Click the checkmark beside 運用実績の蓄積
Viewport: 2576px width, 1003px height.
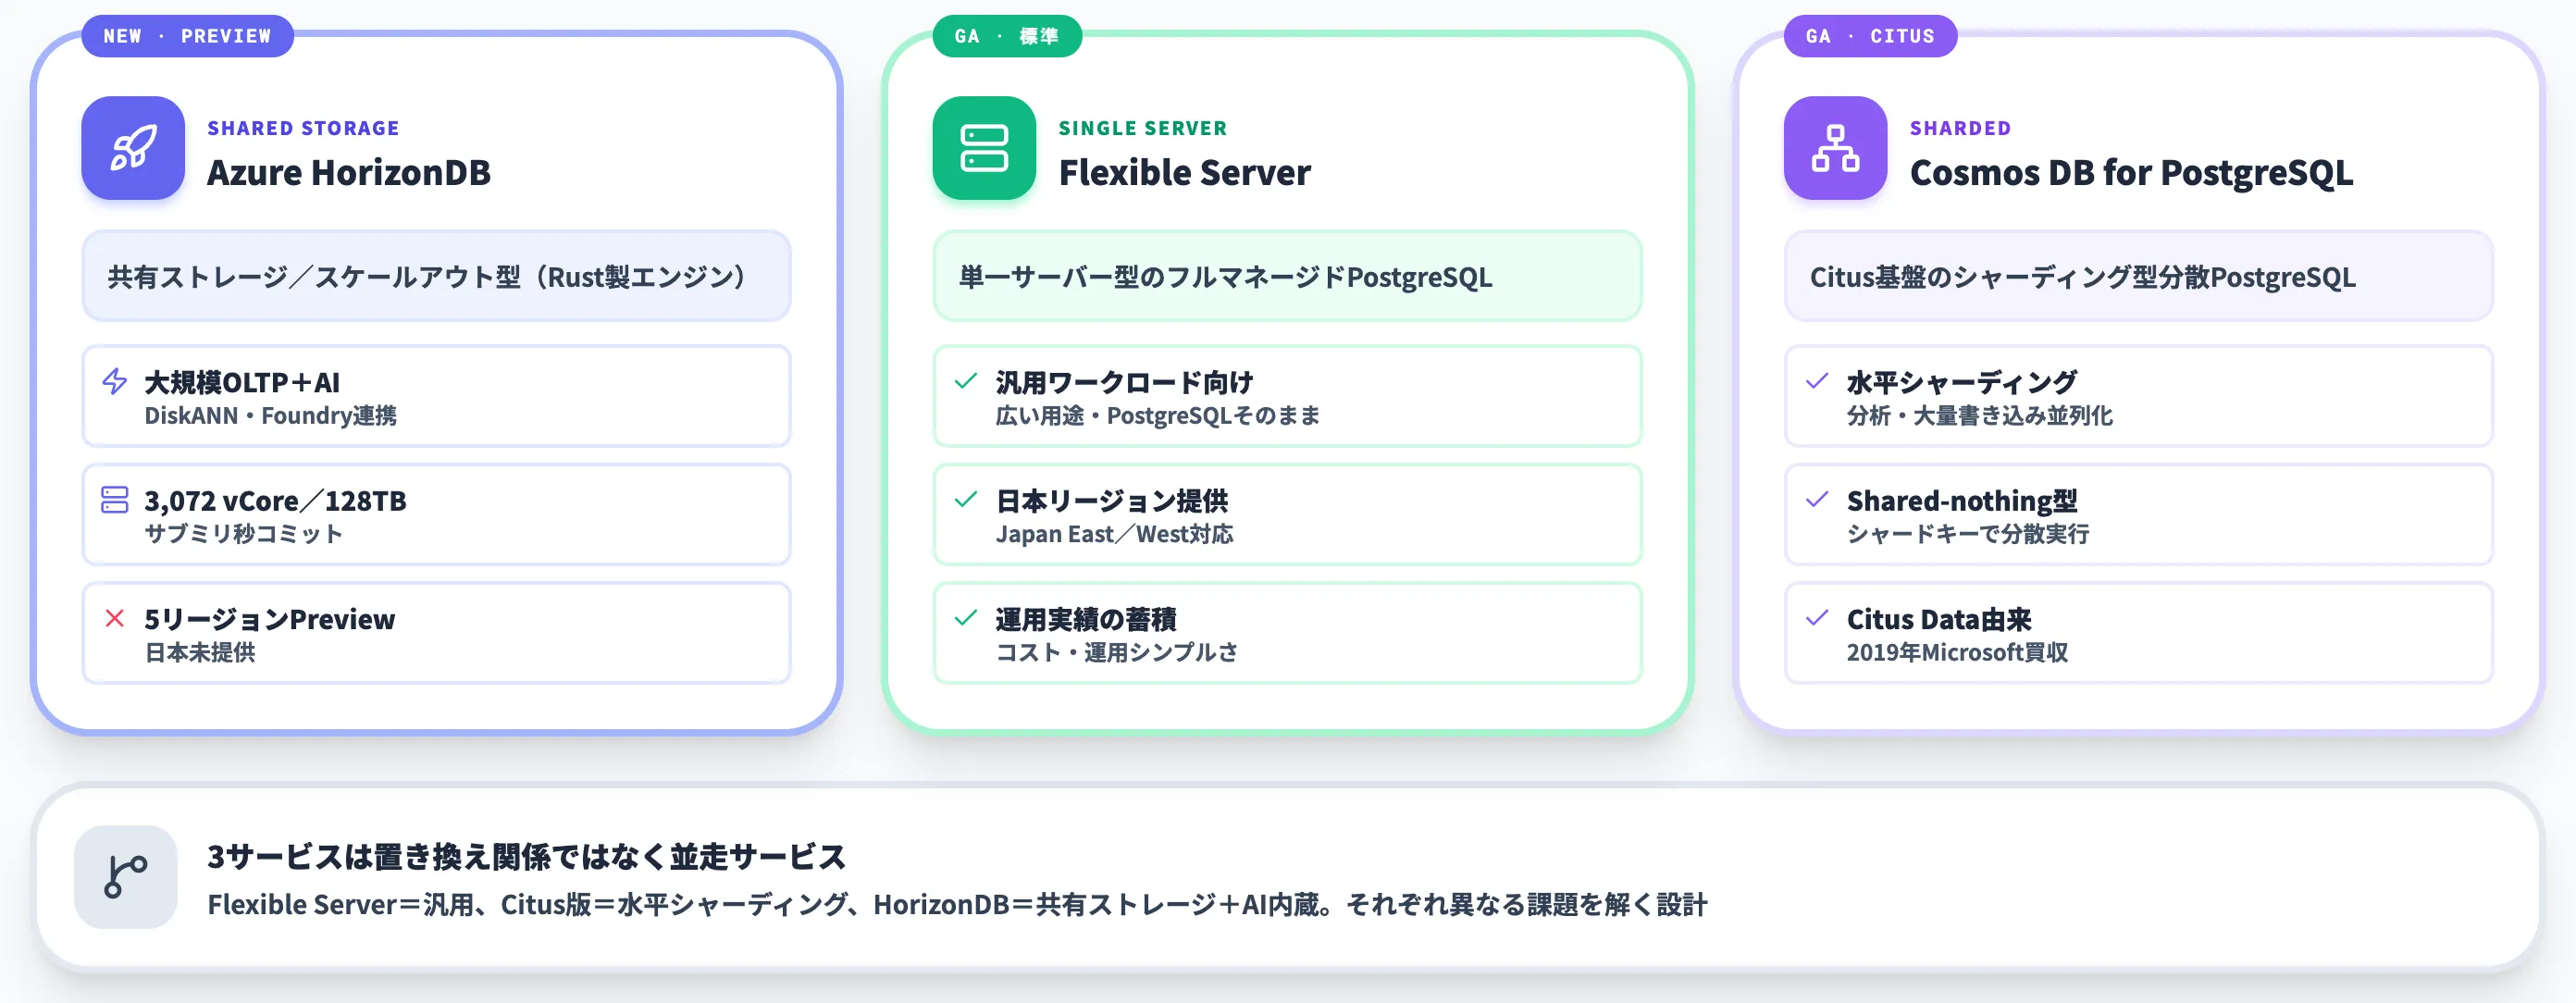(966, 618)
